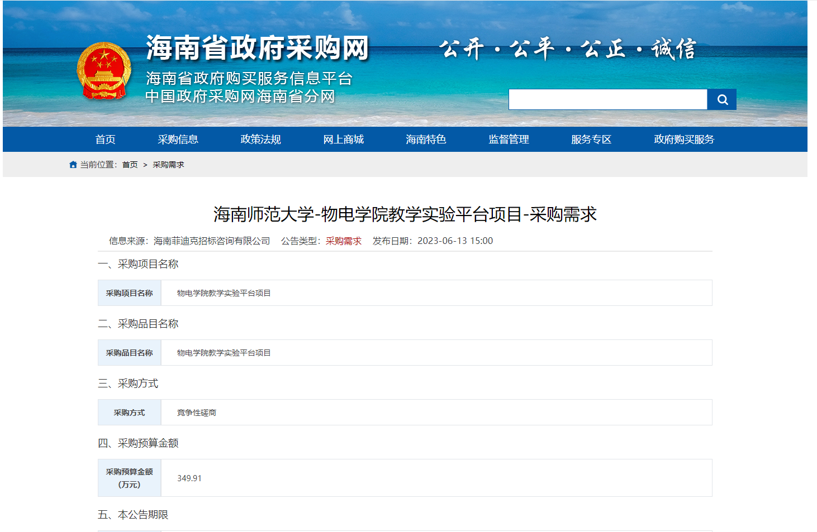Click subtitle 海南省政府购买服务信息平台
Viewport: 817px width, 532px height.
click(249, 79)
